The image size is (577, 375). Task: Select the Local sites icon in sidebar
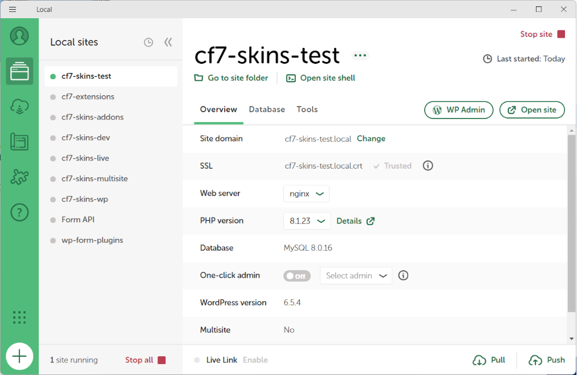click(x=19, y=71)
